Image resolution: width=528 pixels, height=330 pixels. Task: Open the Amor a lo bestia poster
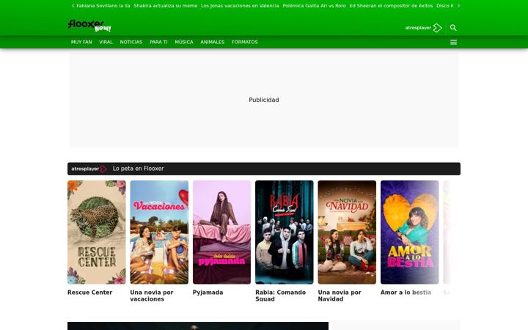[409, 232]
